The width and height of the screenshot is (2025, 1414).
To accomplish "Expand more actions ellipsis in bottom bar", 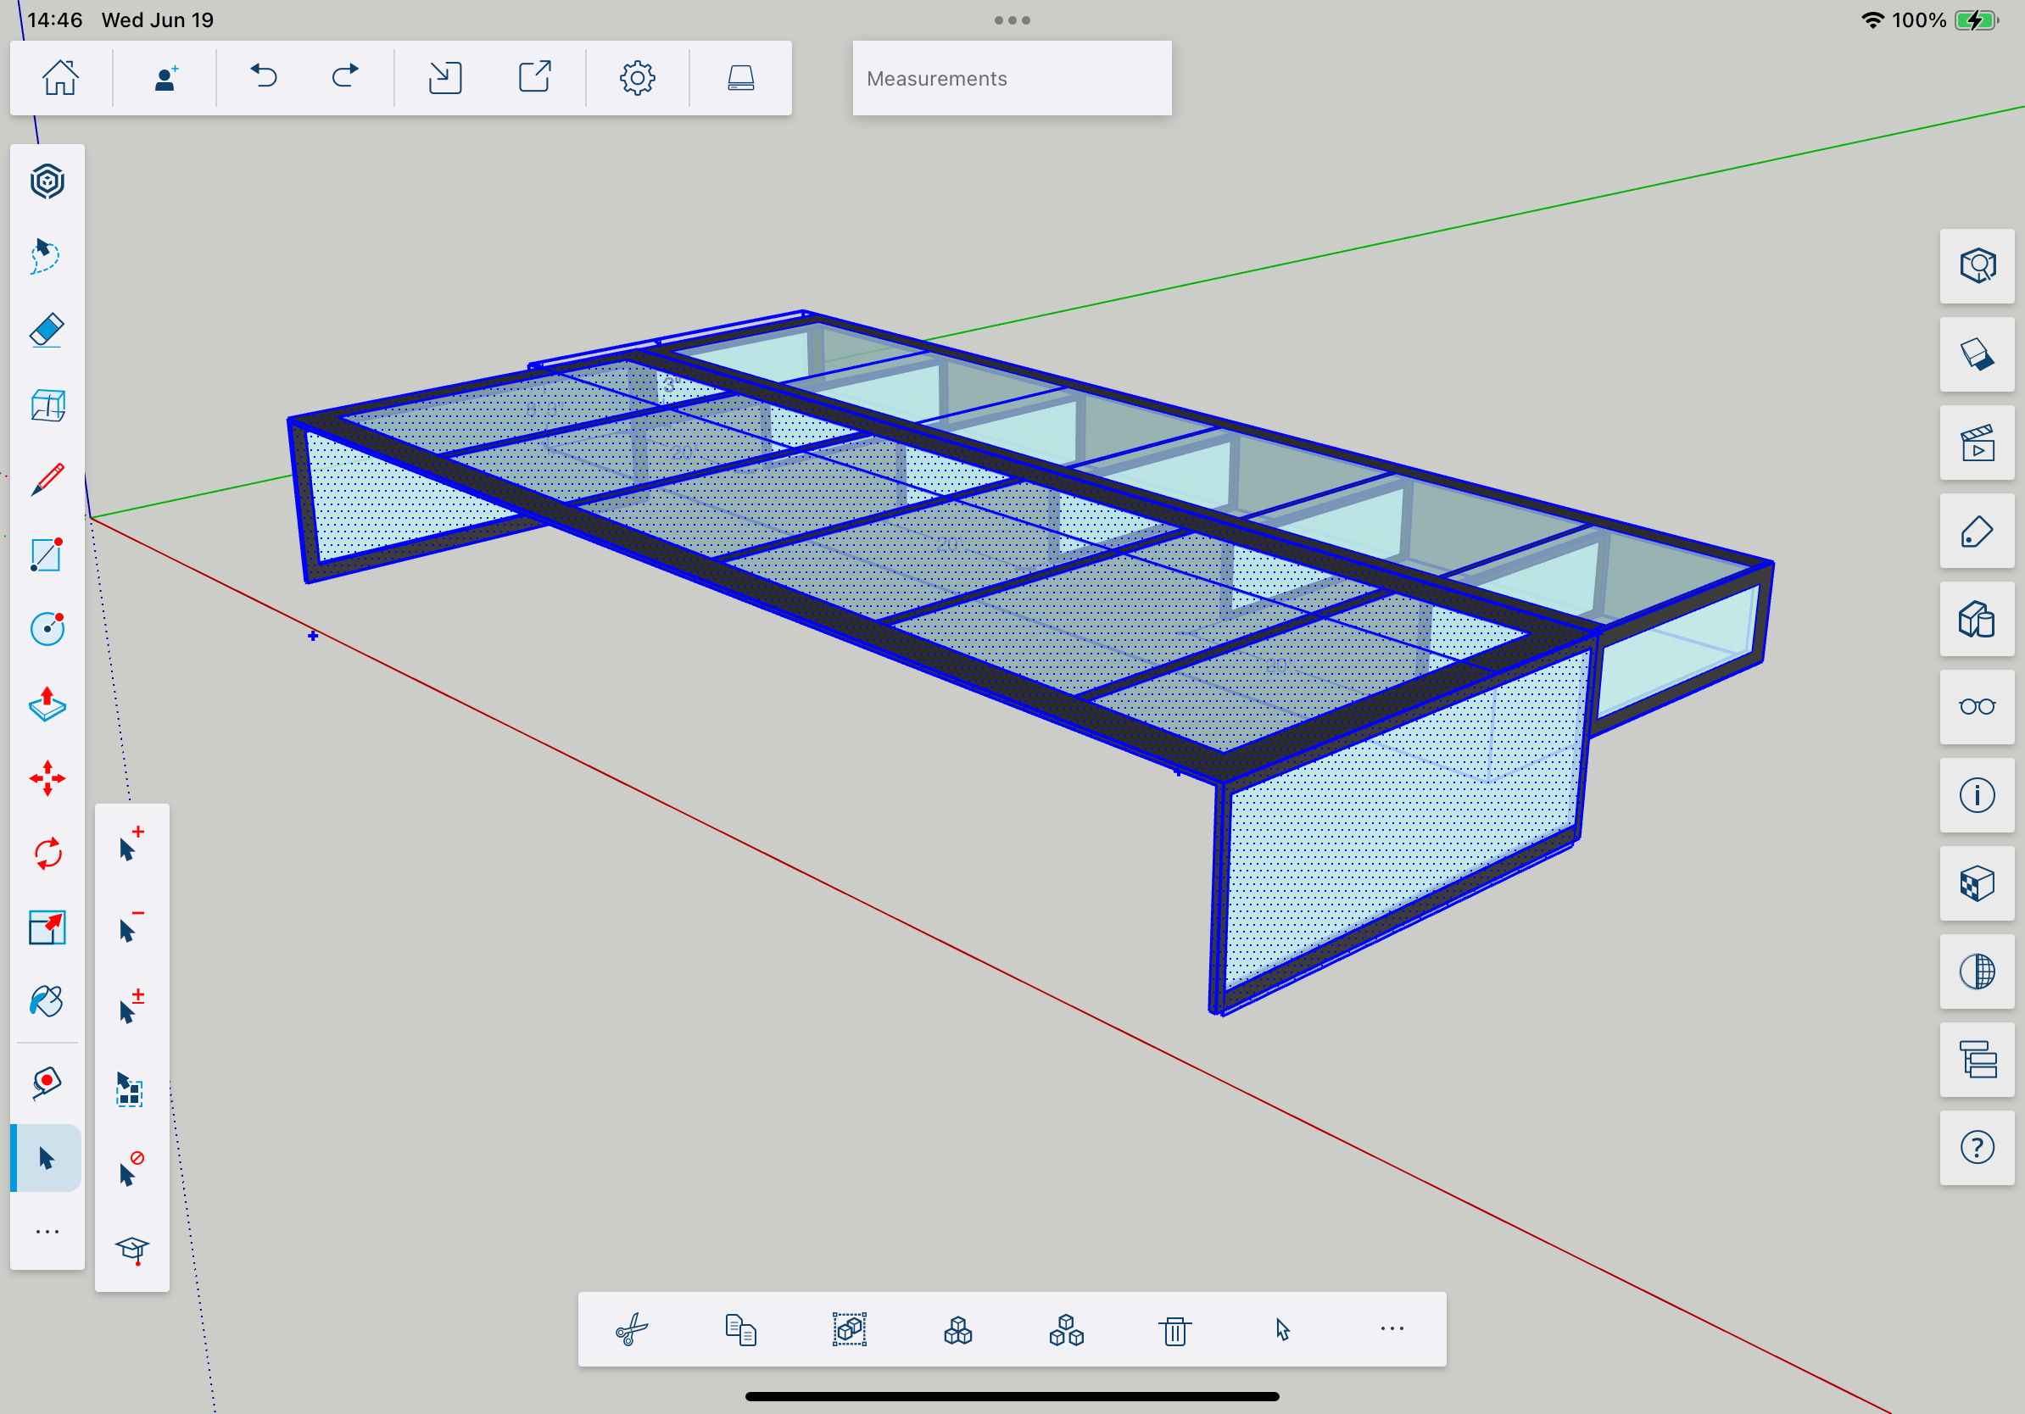I will coord(1391,1328).
